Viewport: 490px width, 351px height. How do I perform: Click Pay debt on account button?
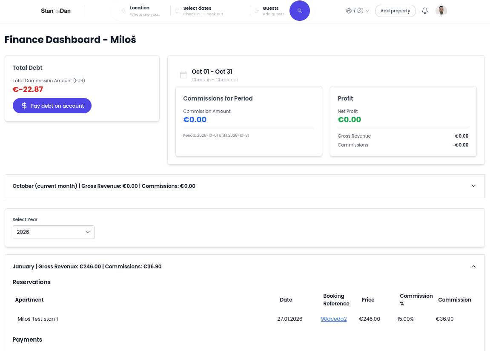tap(52, 106)
